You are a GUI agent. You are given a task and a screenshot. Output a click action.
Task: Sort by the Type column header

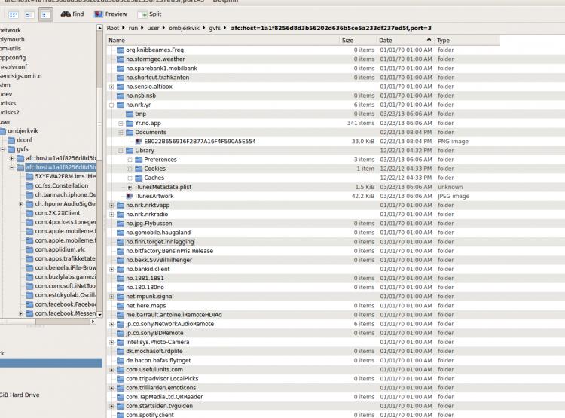(x=467, y=41)
